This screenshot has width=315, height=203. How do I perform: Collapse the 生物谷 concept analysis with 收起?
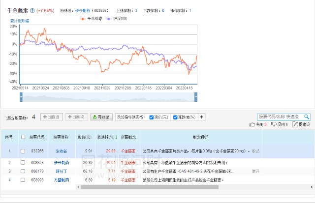[x=255, y=151]
